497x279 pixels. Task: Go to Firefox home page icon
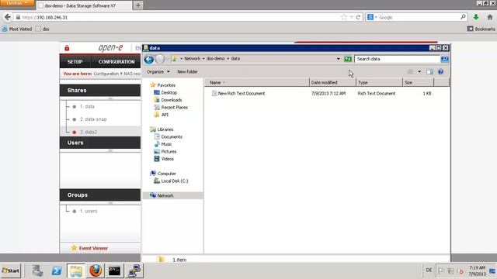tap(490, 17)
